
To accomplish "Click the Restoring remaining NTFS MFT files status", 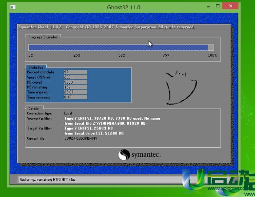I will pos(47,179).
